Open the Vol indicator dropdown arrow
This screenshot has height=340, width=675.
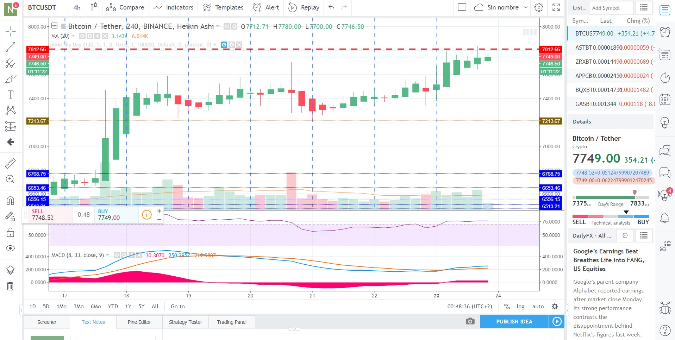[x=73, y=36]
